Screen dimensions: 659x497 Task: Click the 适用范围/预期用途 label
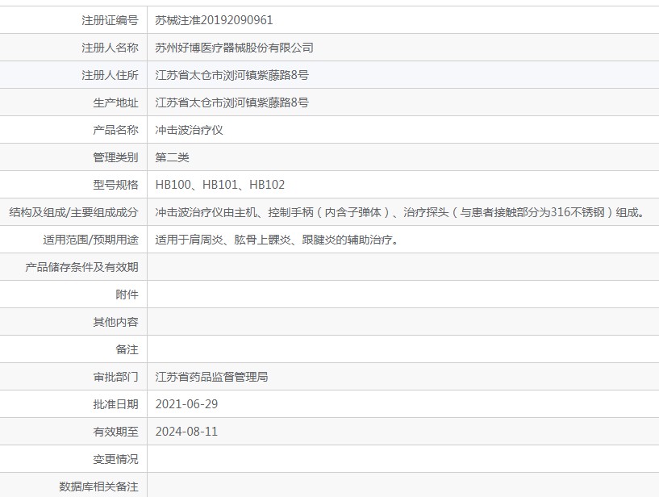(90, 240)
